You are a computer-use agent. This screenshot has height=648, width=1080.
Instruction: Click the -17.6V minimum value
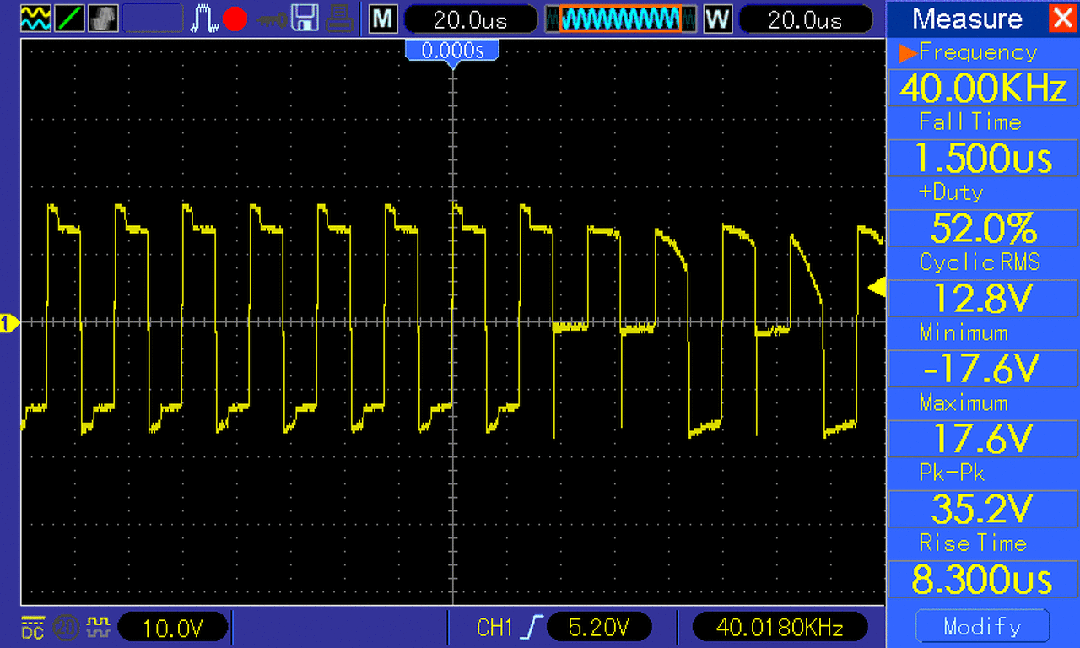[983, 368]
